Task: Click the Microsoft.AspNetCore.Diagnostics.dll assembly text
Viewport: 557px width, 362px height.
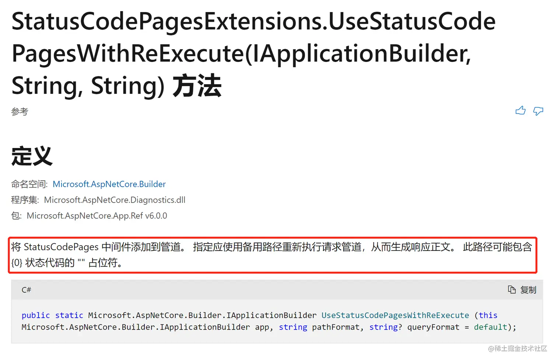Action: coord(115,200)
